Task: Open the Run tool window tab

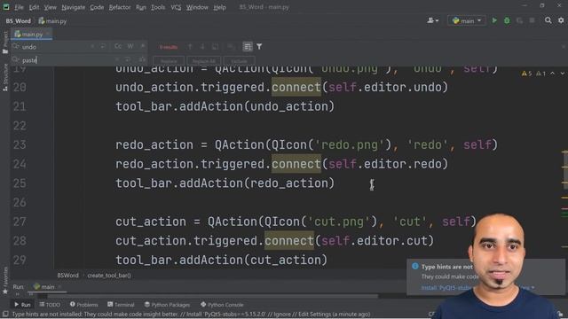Action: point(22,305)
